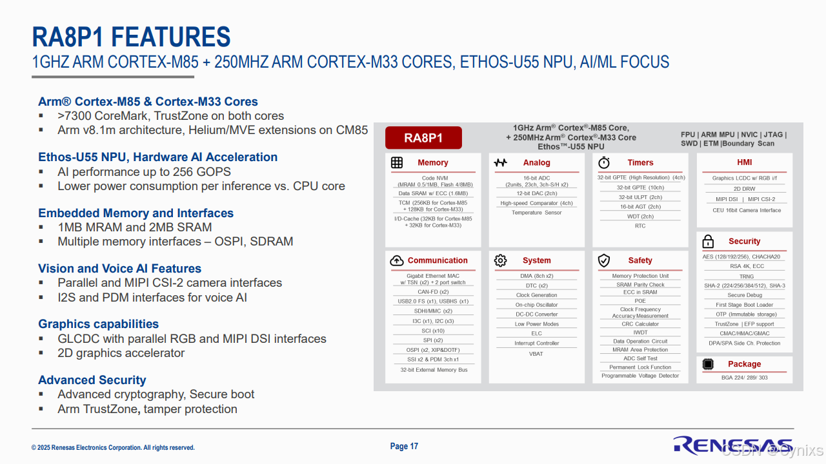Click 'CAN-FD (x2)' row
The width and height of the screenshot is (826, 464).
click(433, 292)
